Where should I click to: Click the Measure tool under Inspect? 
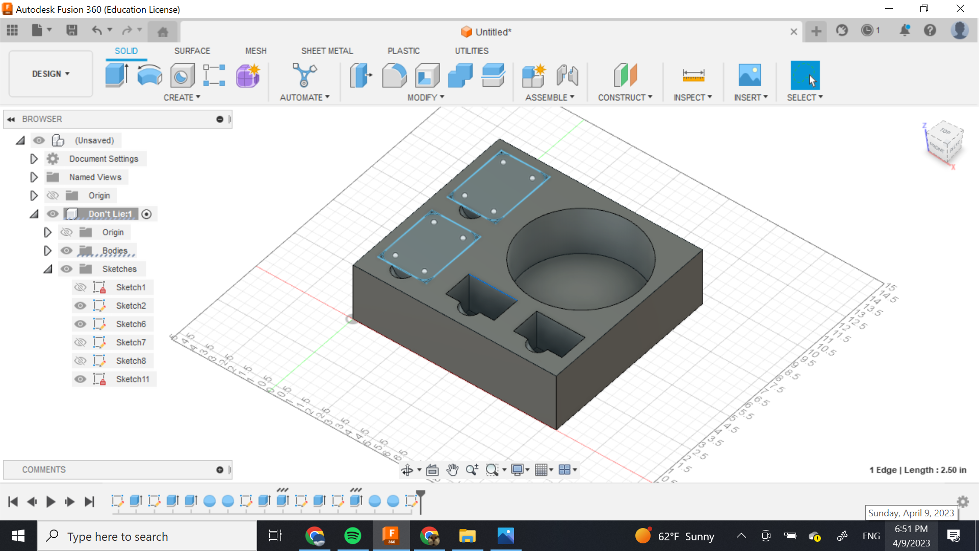click(693, 76)
